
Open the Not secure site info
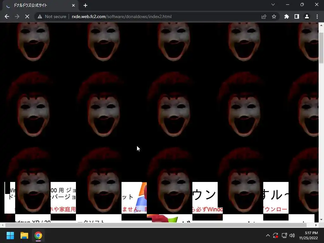tap(52, 16)
